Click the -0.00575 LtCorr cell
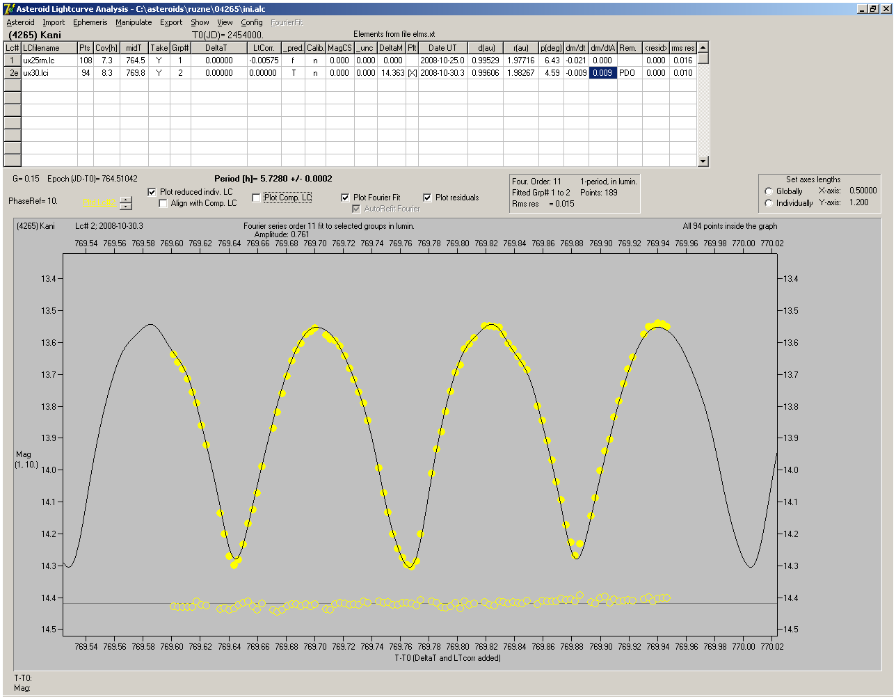The image size is (896, 697). (264, 61)
